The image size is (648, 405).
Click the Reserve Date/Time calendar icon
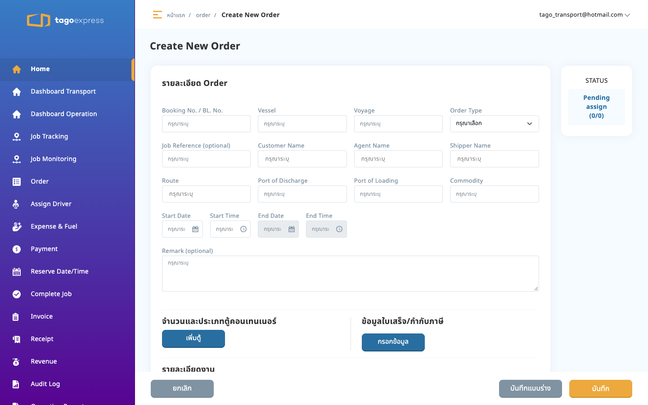click(17, 272)
